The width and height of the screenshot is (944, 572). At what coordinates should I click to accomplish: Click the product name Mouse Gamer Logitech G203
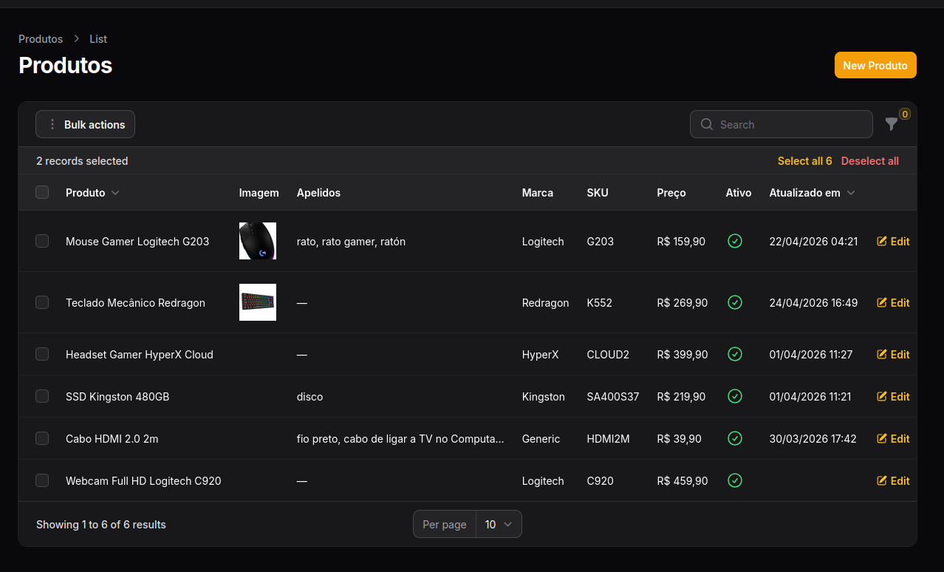(x=137, y=242)
